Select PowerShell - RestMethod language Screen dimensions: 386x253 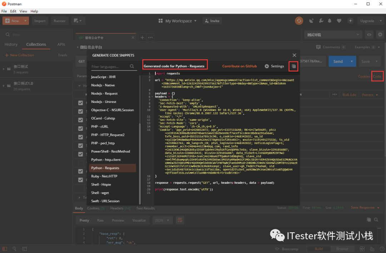110,152
